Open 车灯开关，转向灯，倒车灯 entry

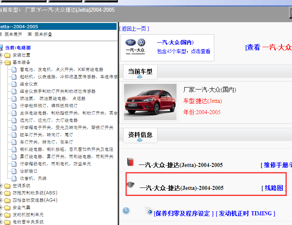(x=46, y=142)
